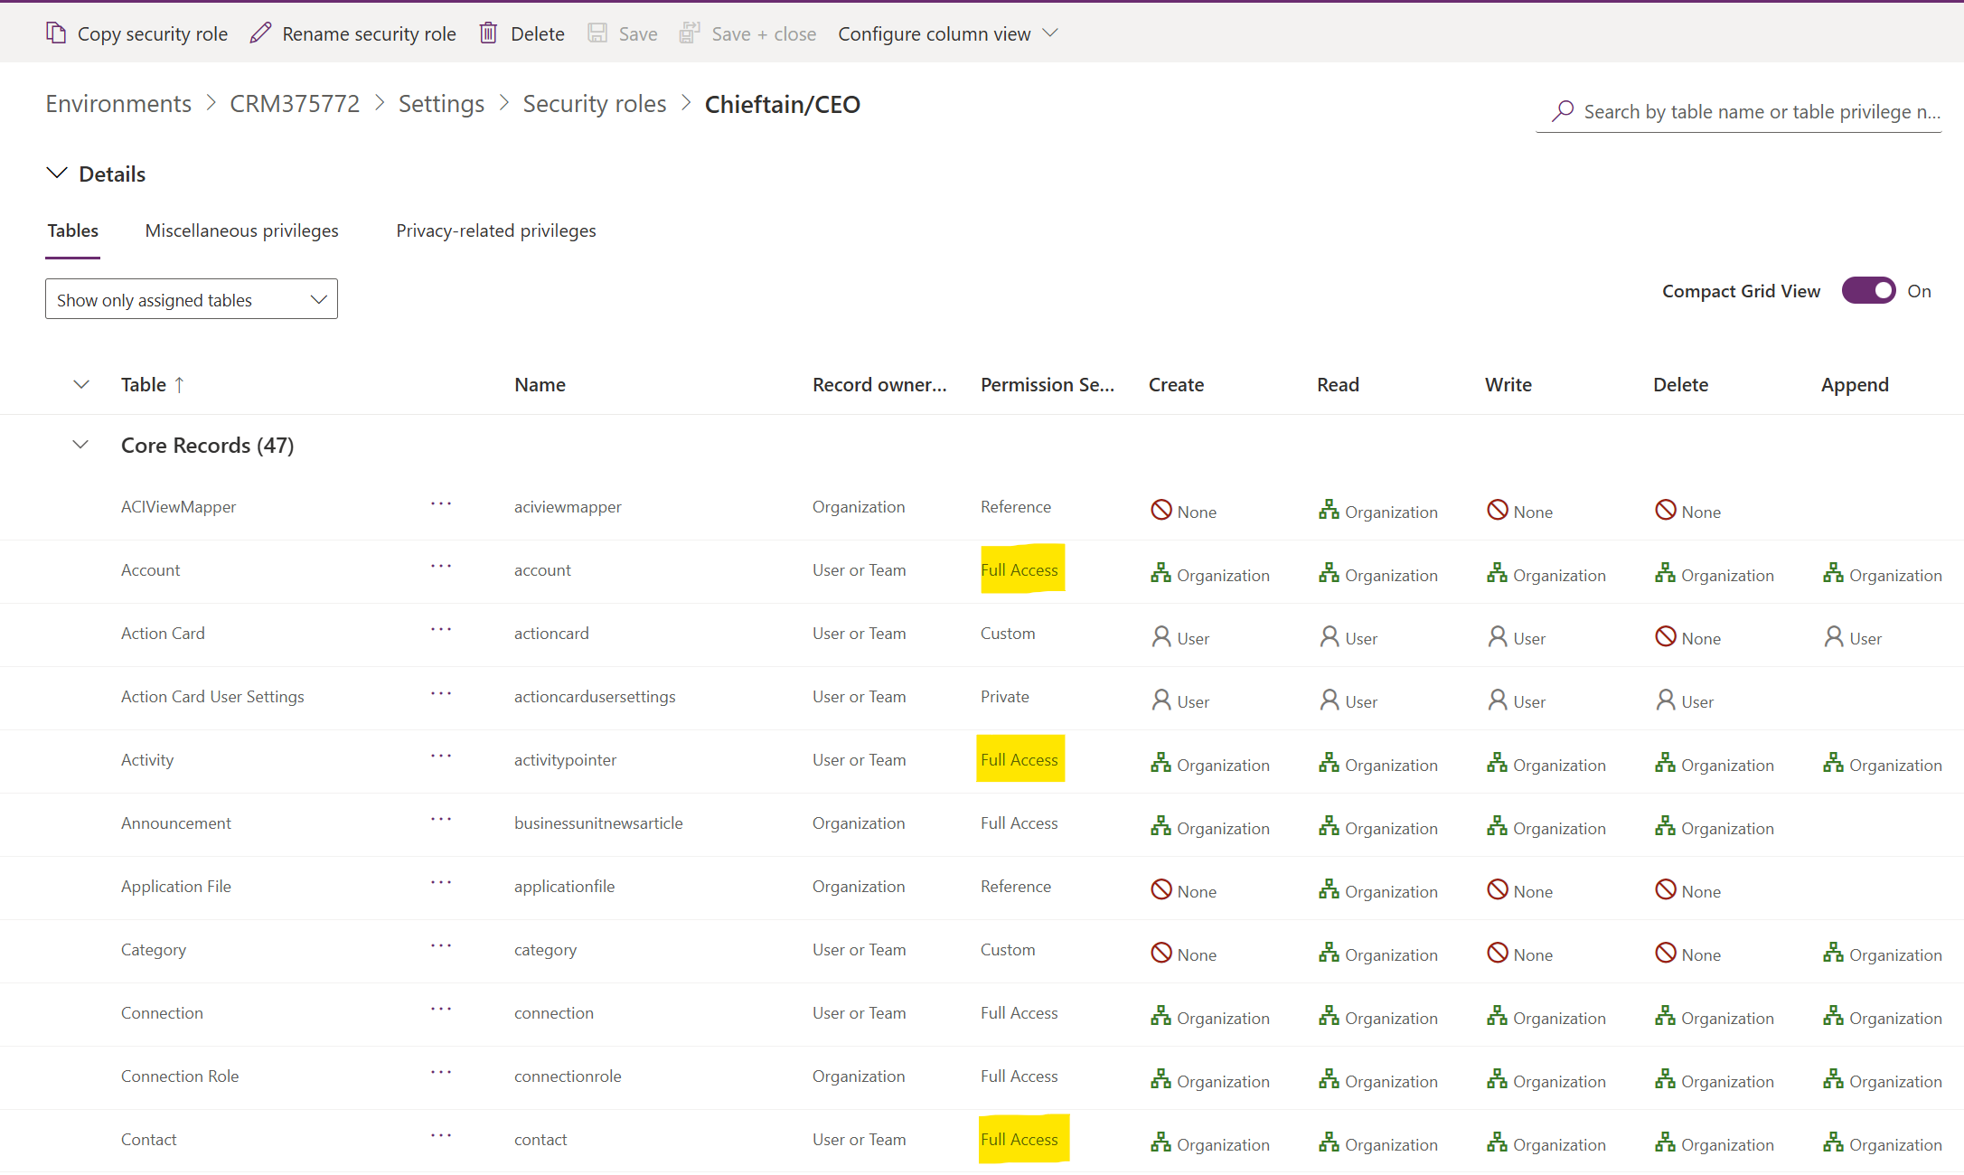Viewport: 1964px width, 1175px height.
Task: Open the ellipsis menu on the Account row
Action: [x=441, y=568]
